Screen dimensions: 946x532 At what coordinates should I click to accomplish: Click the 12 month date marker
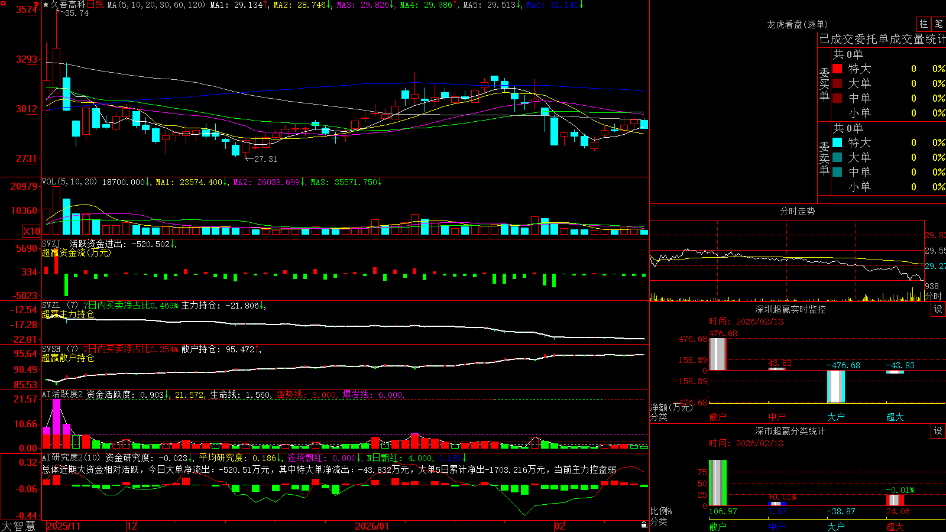(132, 526)
